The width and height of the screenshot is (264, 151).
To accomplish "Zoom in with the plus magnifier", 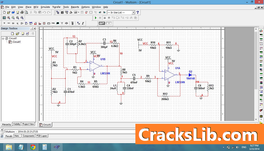I will tap(9, 18).
